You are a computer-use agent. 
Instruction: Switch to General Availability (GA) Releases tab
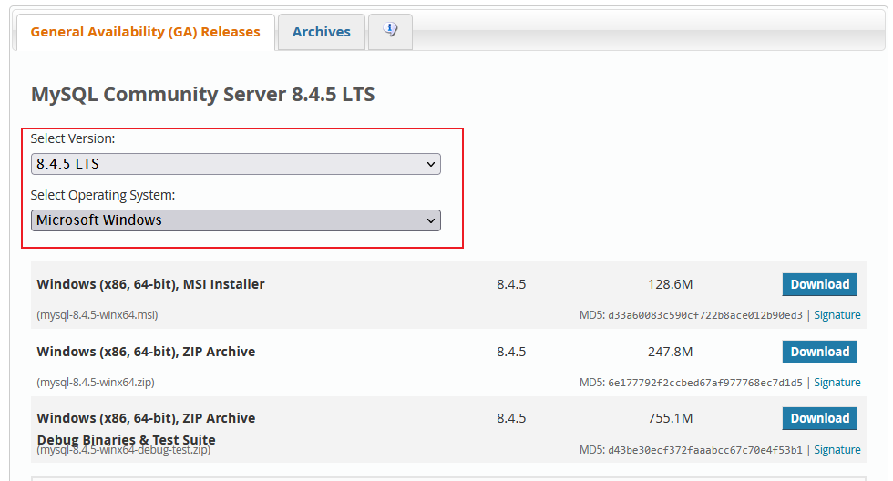tap(146, 32)
